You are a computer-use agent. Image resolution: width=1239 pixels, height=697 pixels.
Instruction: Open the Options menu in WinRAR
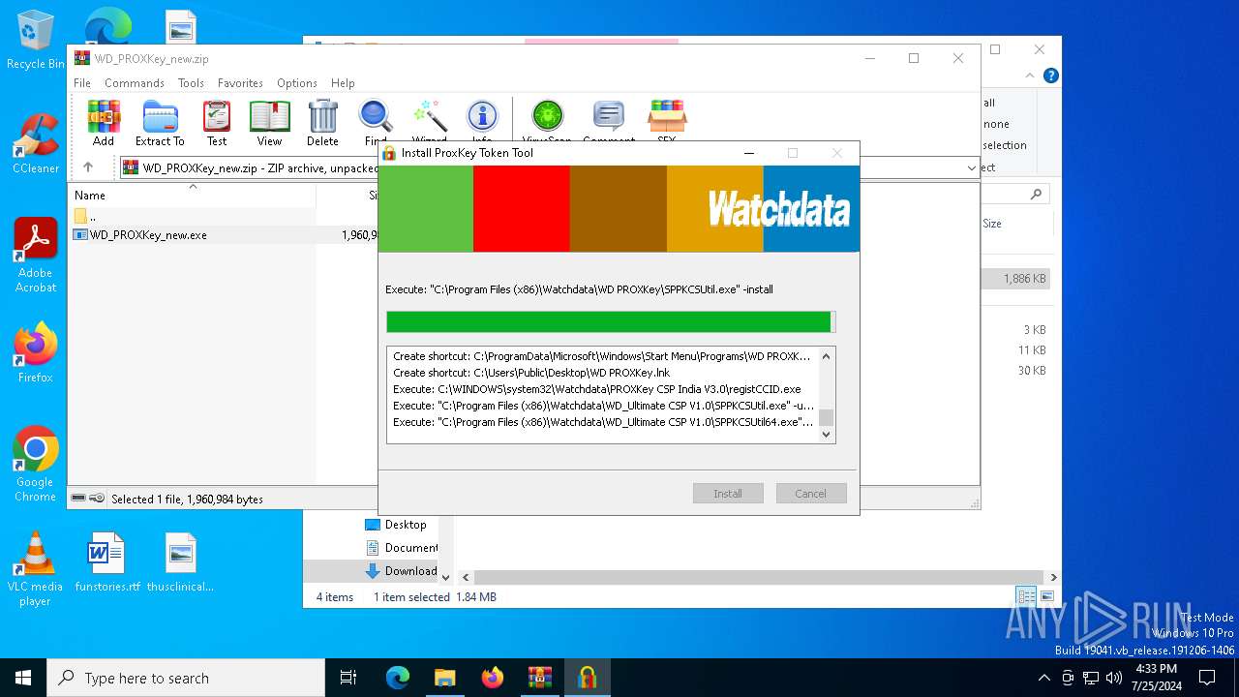click(x=296, y=83)
